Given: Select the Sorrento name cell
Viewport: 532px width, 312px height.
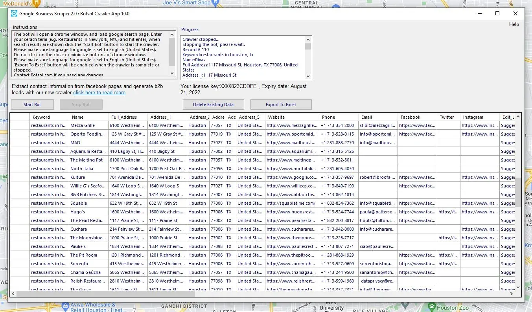Looking at the screenshot, I should tap(89, 264).
